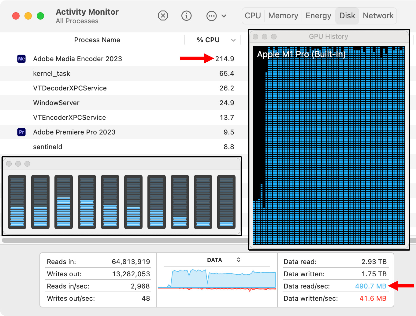
Task: Sort by the % CPU column header
Action: click(x=208, y=40)
